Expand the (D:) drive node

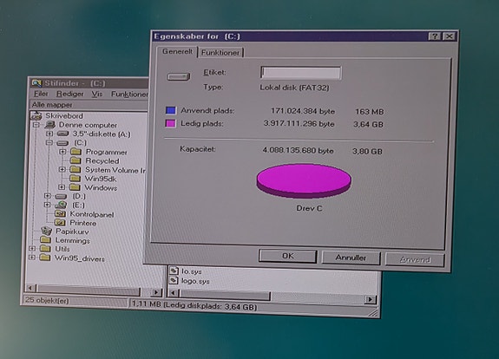coord(48,196)
